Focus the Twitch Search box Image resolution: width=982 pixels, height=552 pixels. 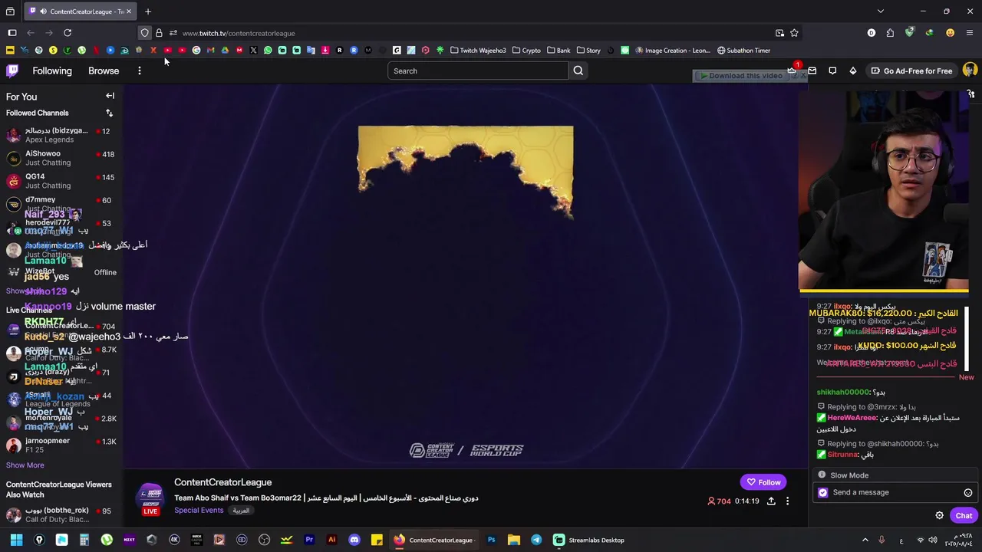pyautogui.click(x=478, y=71)
